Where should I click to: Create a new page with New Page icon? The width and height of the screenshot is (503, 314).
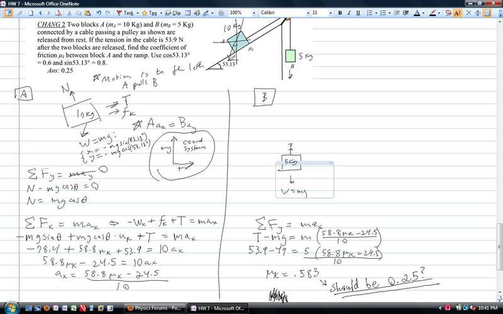(31, 13)
